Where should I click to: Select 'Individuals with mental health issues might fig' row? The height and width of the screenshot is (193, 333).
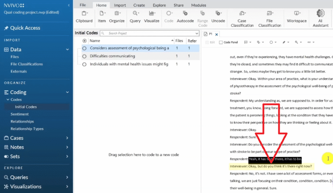[140, 64]
